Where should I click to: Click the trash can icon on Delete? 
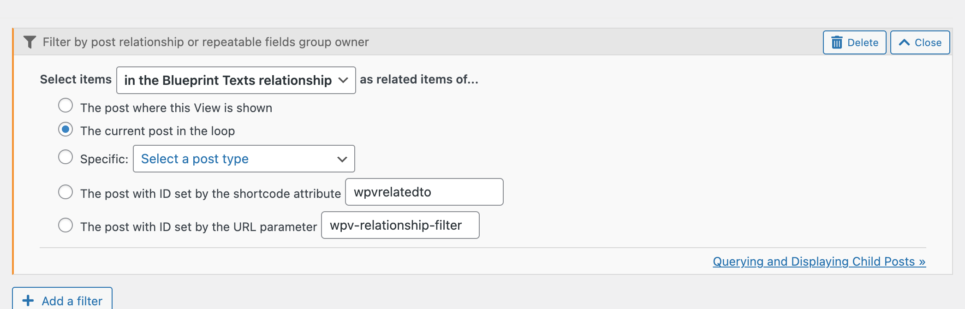click(837, 42)
